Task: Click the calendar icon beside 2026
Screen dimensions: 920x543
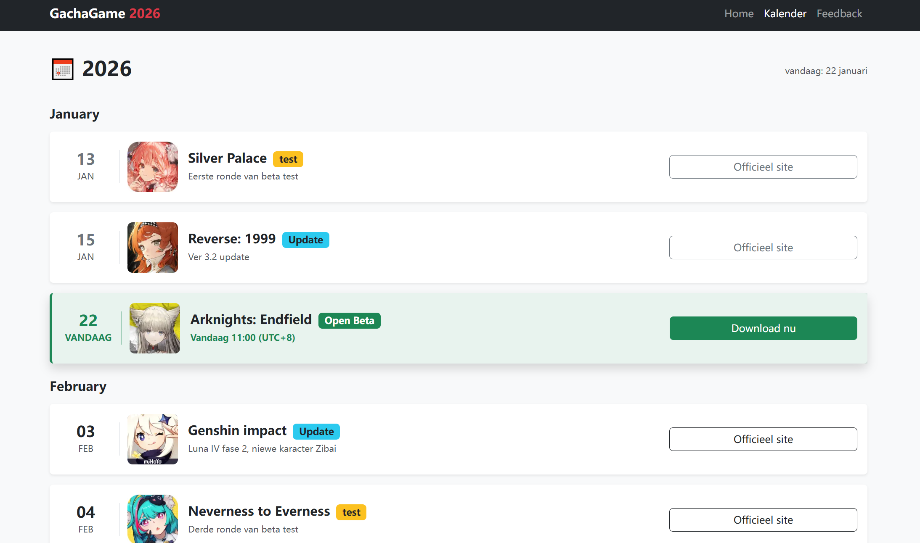Action: tap(63, 69)
